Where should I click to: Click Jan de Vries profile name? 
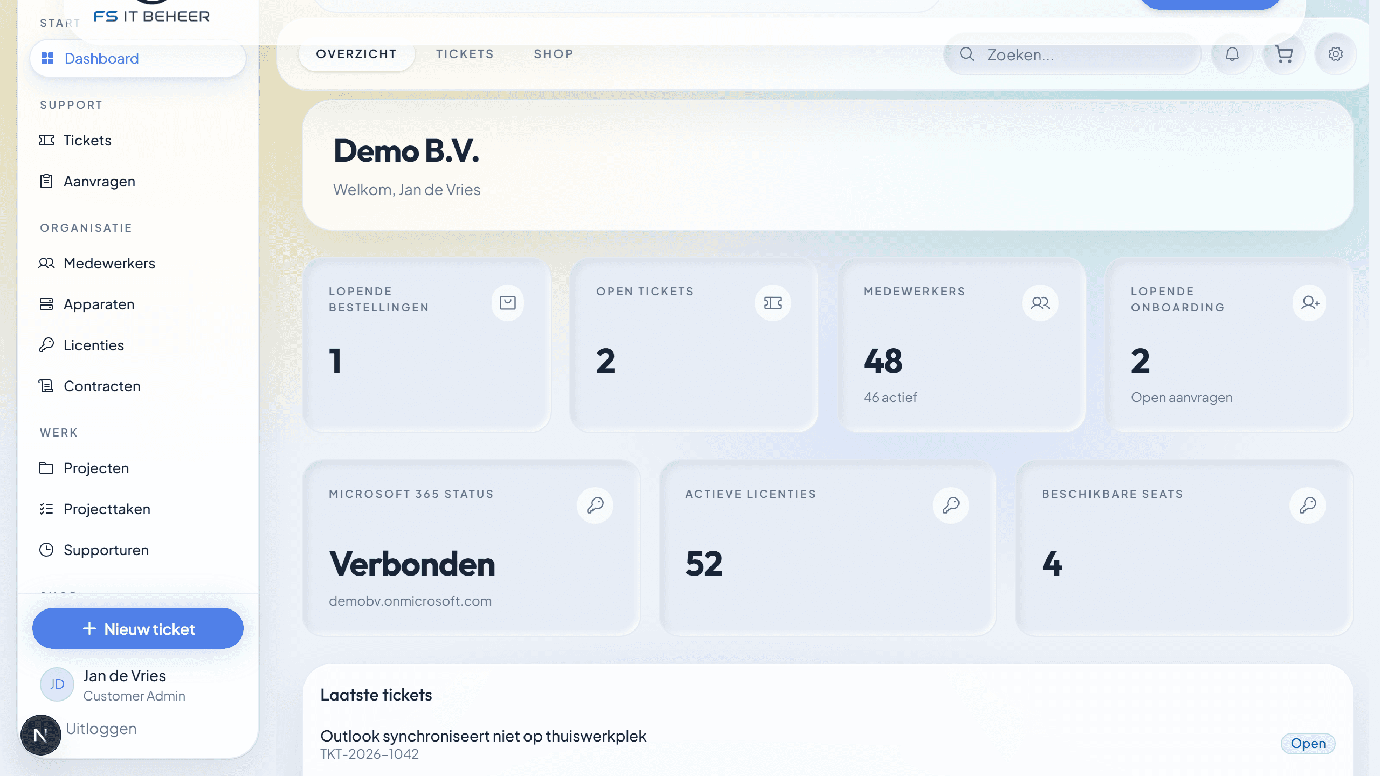[125, 676]
